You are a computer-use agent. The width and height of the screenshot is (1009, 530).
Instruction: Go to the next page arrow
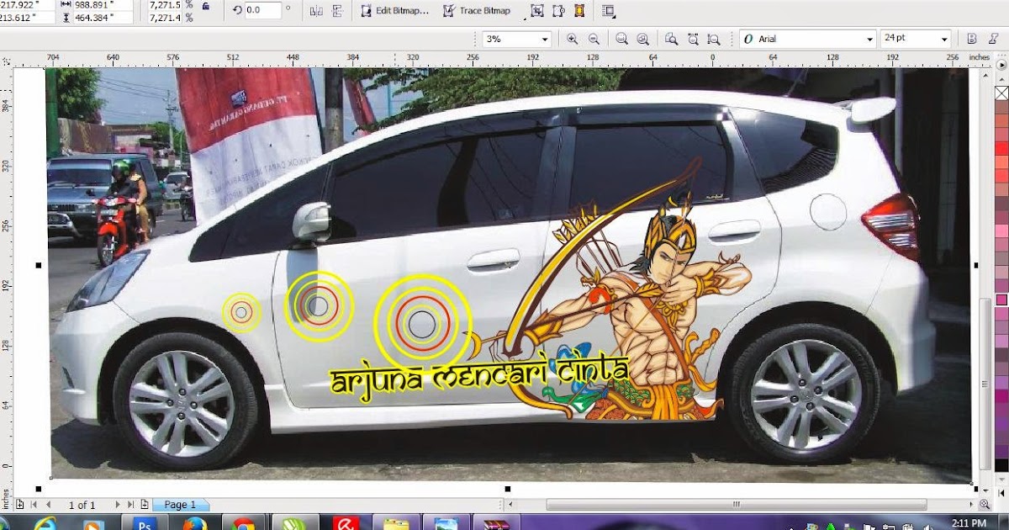(118, 505)
